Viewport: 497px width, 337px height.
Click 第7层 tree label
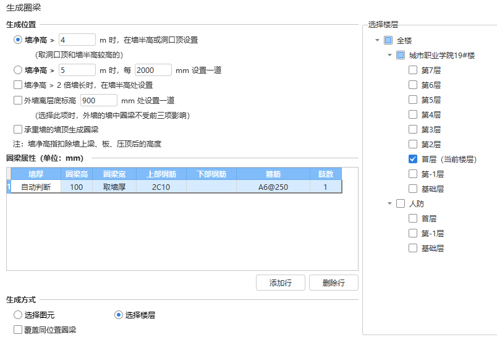pyautogui.click(x=431, y=70)
